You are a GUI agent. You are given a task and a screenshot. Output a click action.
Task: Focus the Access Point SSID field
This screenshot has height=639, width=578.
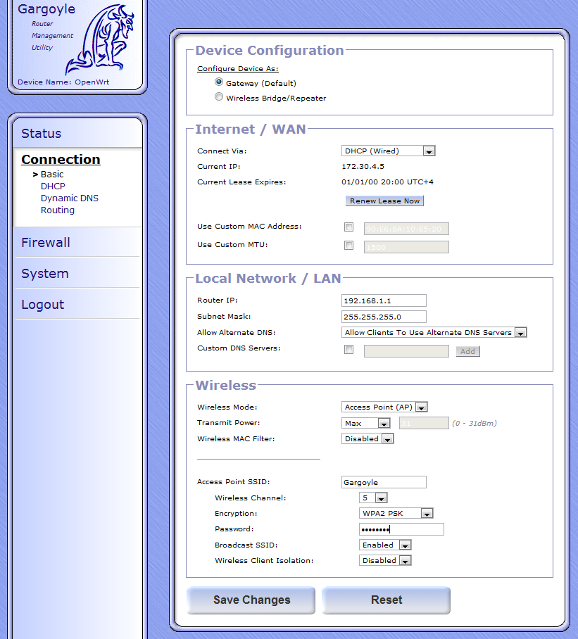[384, 482]
